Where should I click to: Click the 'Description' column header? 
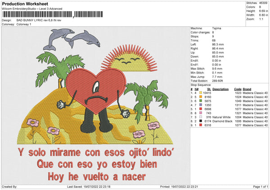click(x=220, y=89)
